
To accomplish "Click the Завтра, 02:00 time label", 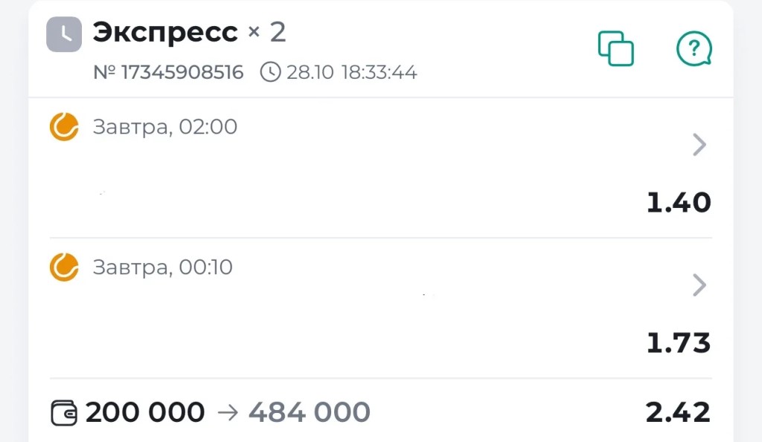I will [164, 127].
